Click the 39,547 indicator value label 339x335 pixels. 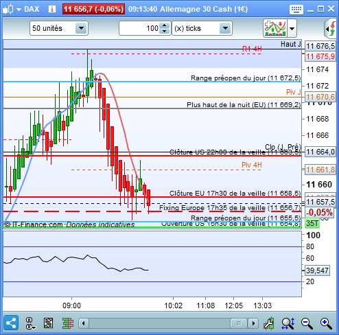pyautogui.click(x=317, y=270)
